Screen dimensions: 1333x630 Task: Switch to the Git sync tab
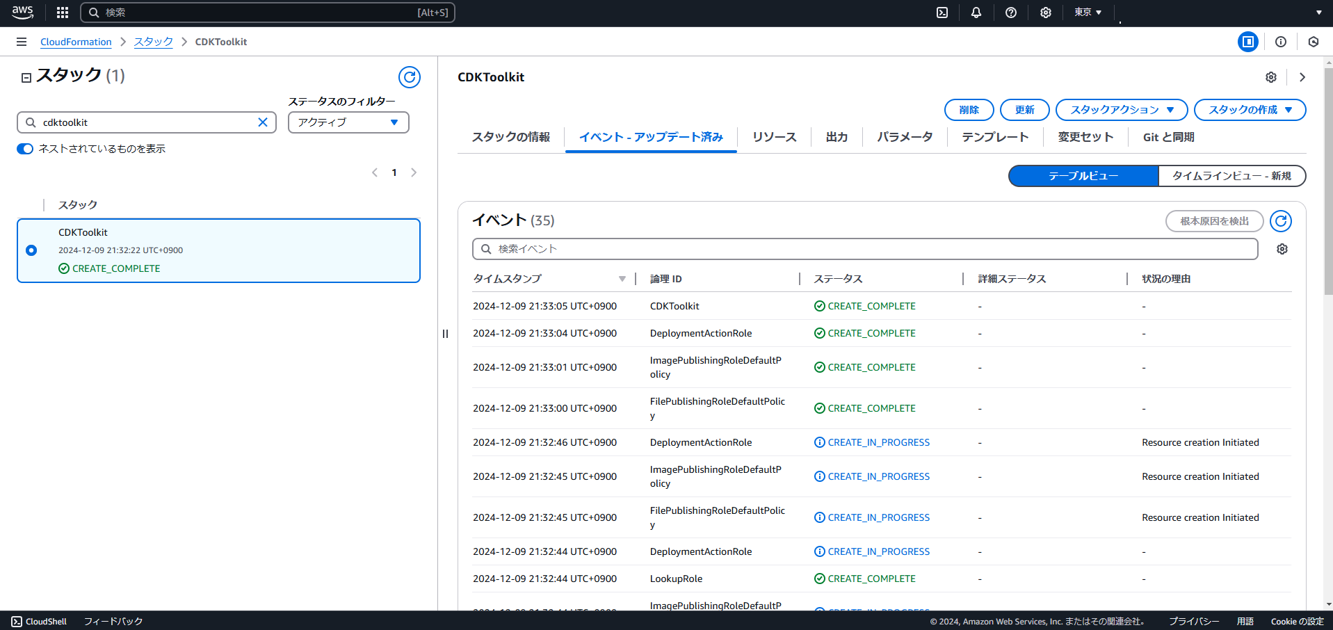pyautogui.click(x=1169, y=137)
